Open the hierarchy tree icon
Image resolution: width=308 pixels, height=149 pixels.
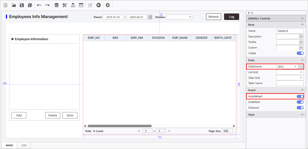pyautogui.click(x=73, y=5)
